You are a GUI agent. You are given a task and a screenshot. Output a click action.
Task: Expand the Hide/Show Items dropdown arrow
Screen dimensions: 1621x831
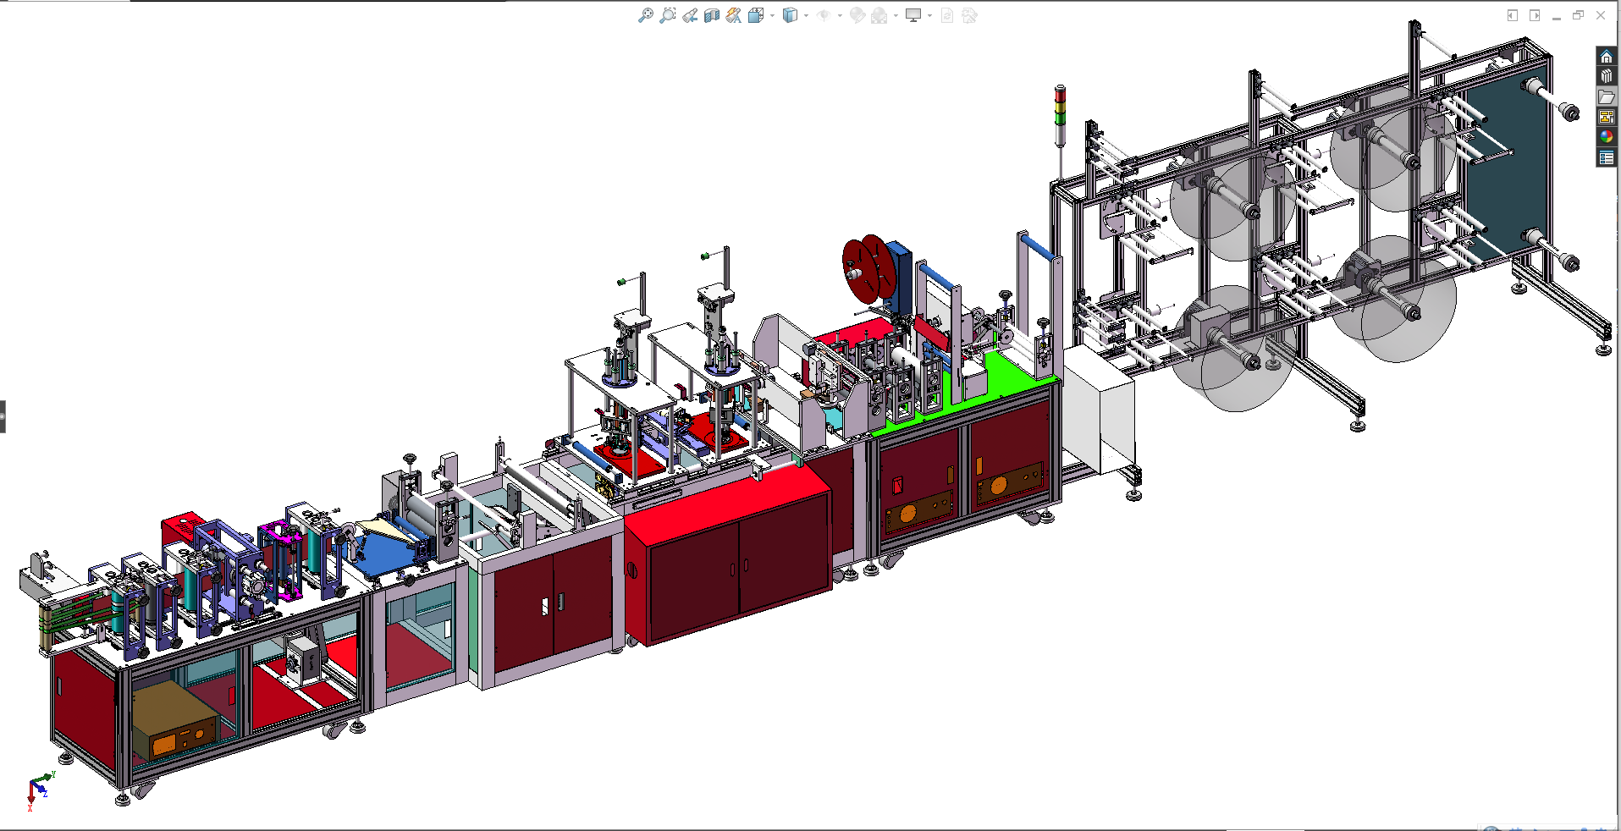(840, 15)
